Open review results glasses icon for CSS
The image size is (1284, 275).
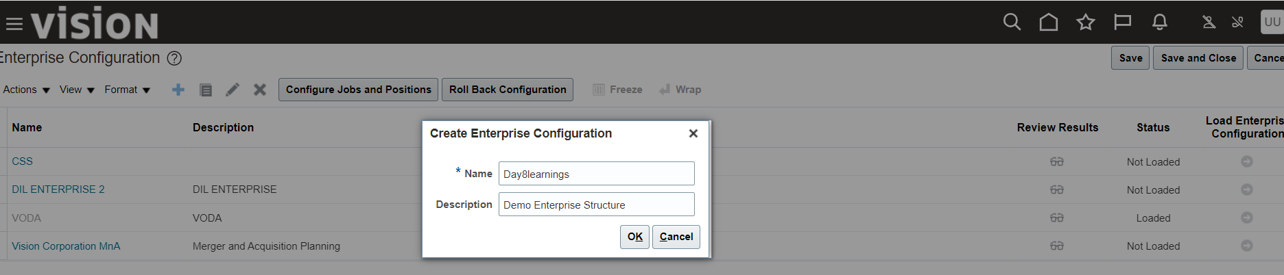(1056, 162)
